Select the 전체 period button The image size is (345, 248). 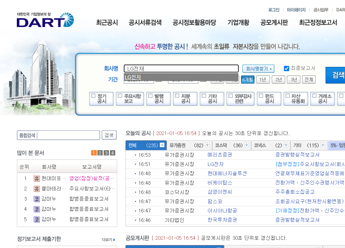tap(309, 79)
